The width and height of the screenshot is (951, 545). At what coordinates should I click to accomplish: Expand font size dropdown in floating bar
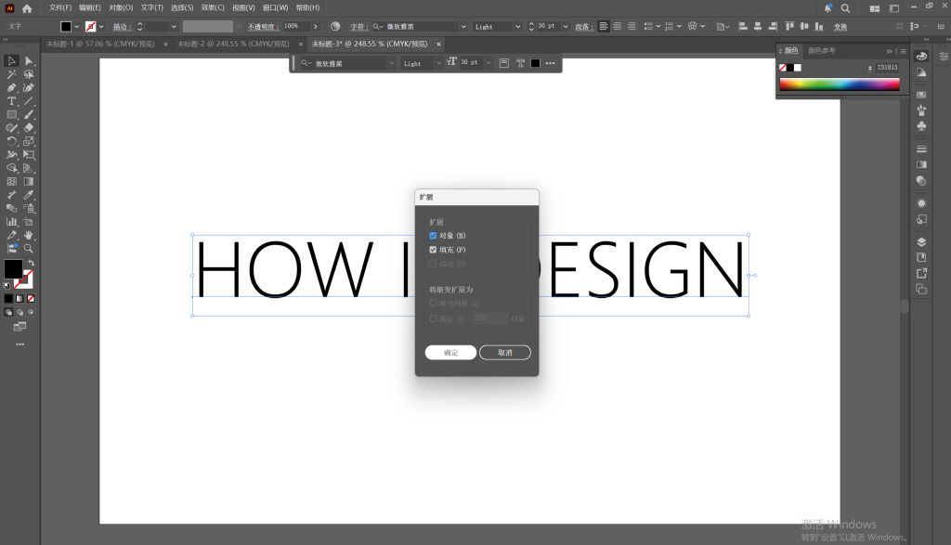pyautogui.click(x=489, y=63)
